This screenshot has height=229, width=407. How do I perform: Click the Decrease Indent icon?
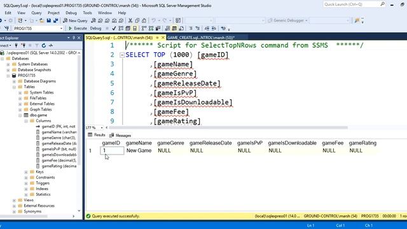point(207,28)
